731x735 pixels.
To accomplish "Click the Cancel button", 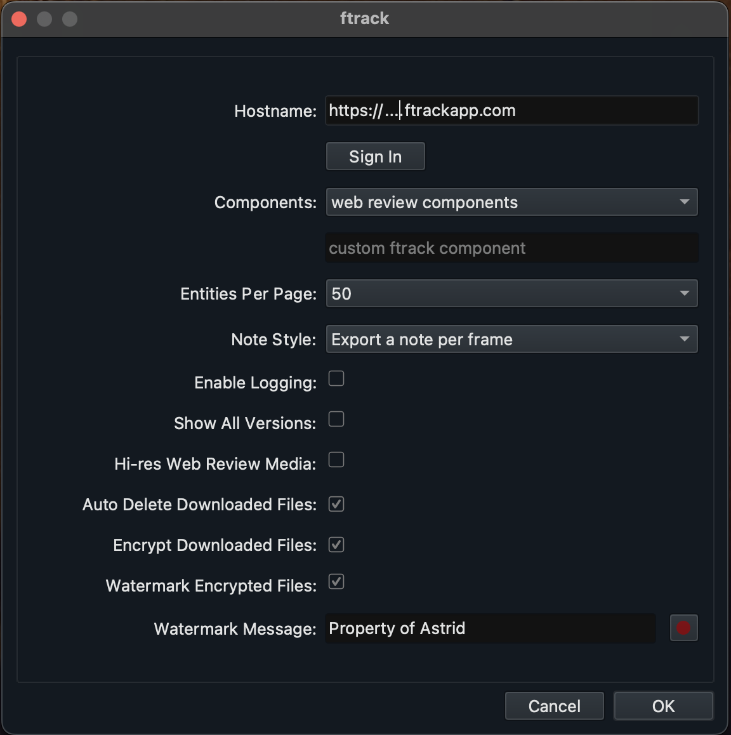I will [555, 706].
